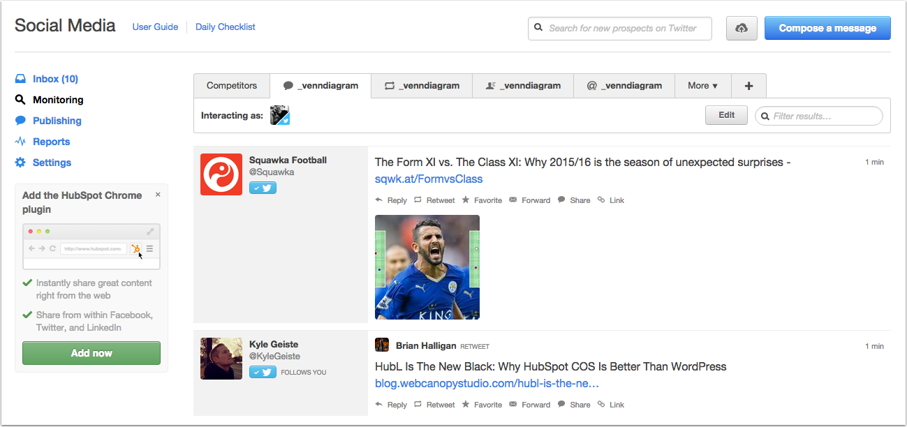Click the Inbox tray icon in sidebar
The width and height of the screenshot is (907, 427).
pyautogui.click(x=20, y=79)
